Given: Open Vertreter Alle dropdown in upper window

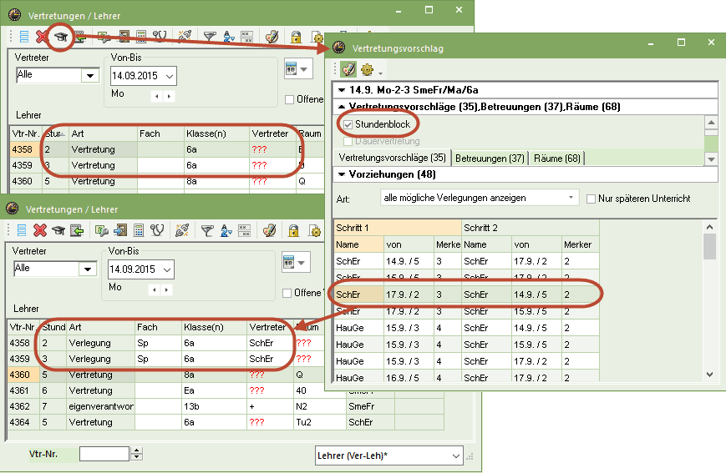Looking at the screenshot, I should (x=90, y=75).
